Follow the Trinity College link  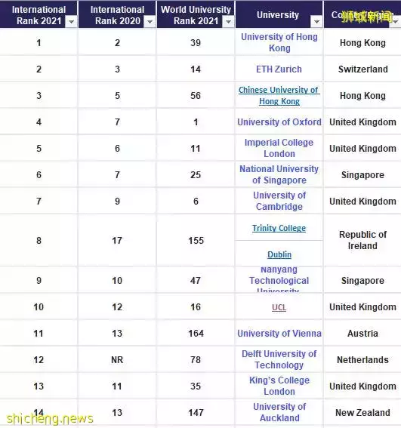(x=279, y=228)
